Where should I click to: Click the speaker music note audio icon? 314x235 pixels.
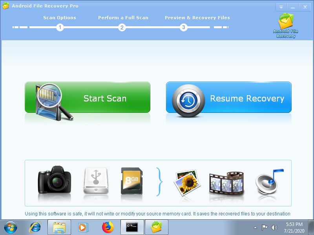pos(269,182)
